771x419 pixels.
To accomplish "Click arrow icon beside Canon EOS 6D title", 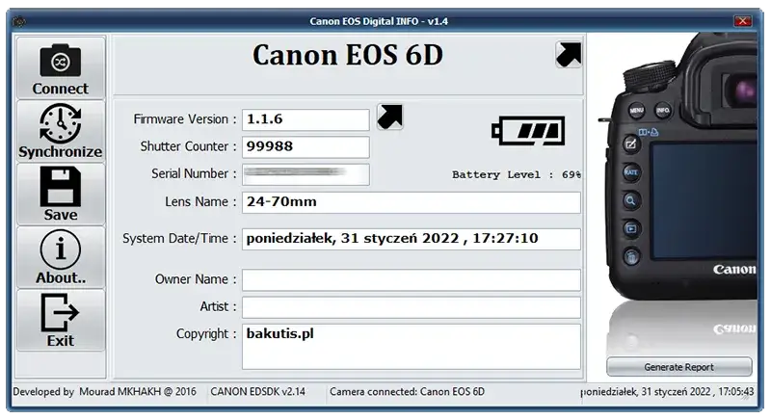I will tap(569, 55).
